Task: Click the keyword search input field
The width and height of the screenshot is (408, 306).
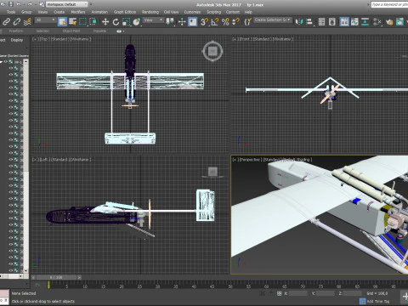Action: (389, 4)
